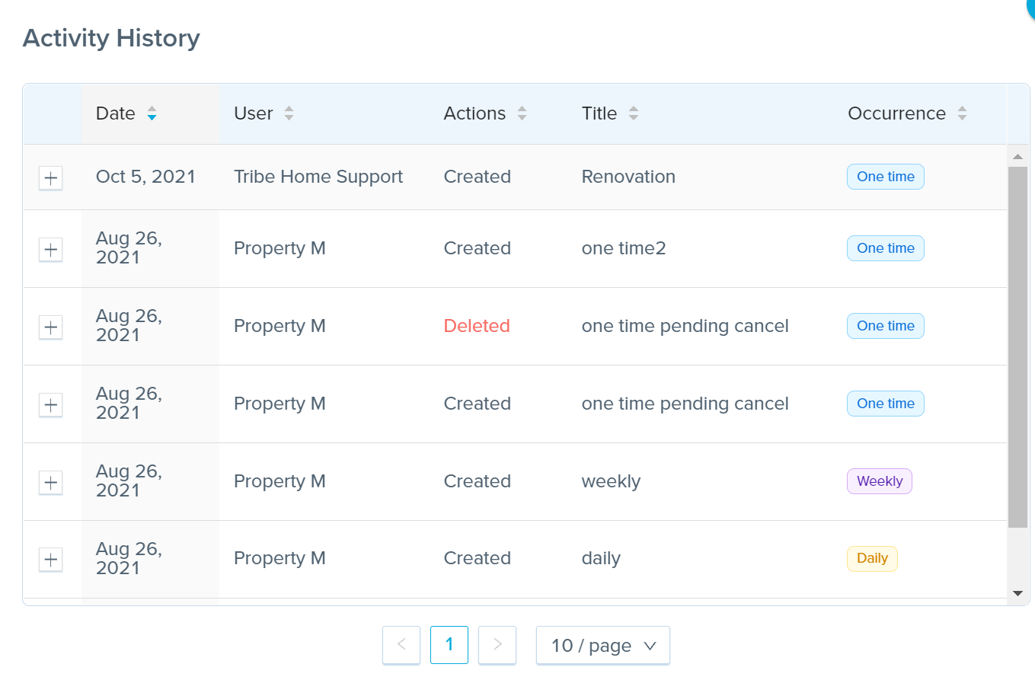Viewport: 1035px width, 680px height.
Task: Click the Daily occurrence tag
Action: click(873, 558)
